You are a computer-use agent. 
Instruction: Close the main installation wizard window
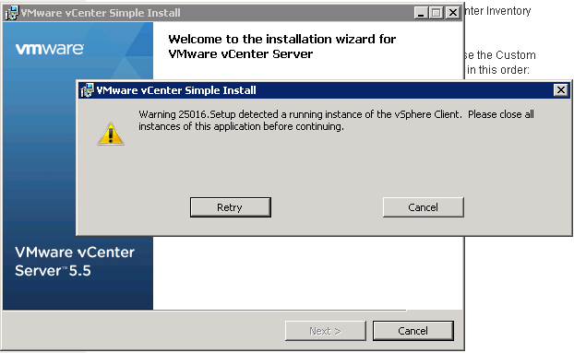pyautogui.click(x=453, y=13)
